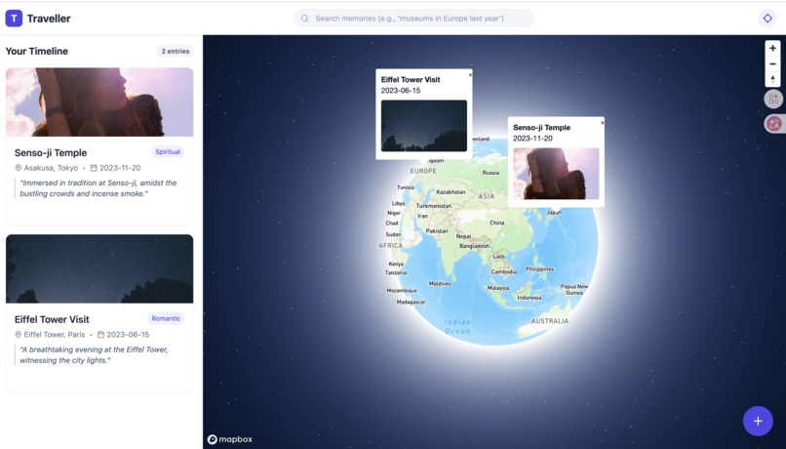The width and height of the screenshot is (786, 449).
Task: Click the red translate extension icon
Action: tap(774, 123)
